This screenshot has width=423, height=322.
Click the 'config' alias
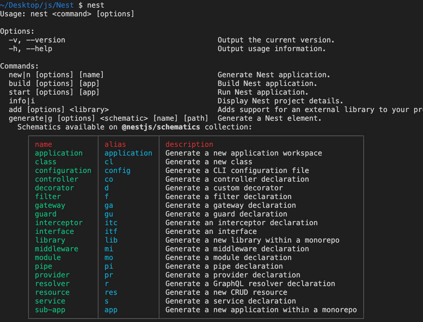pos(117,170)
